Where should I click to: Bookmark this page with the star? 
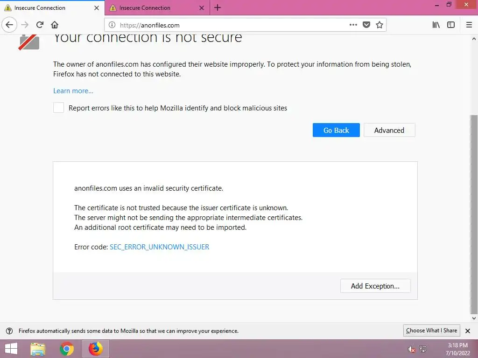[x=379, y=25]
